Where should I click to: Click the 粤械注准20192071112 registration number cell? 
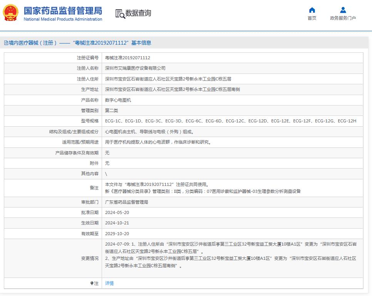(x=127, y=58)
